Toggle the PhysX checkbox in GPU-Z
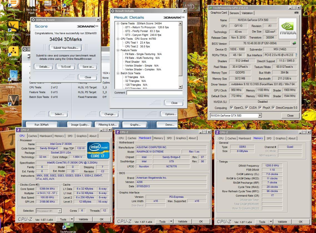 tap(260, 108)
